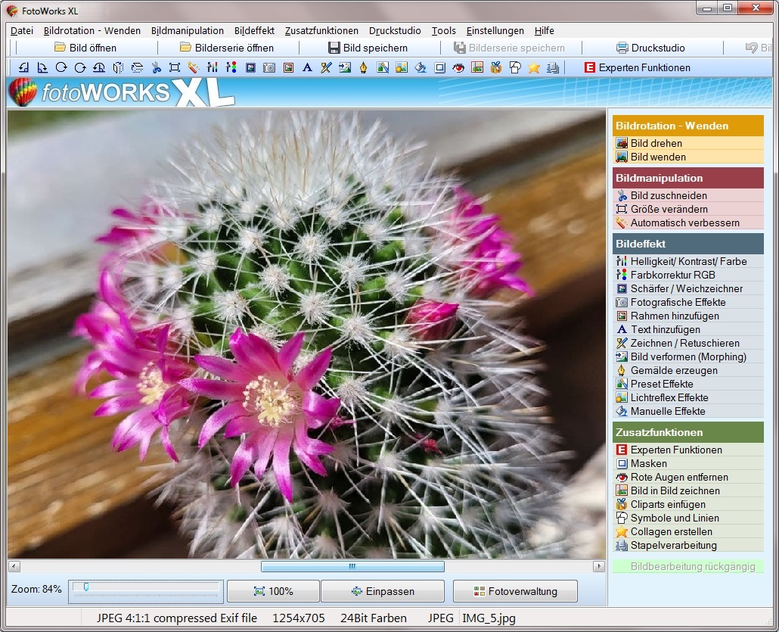Select Stapelverarbeitung in the side panel

[688, 545]
